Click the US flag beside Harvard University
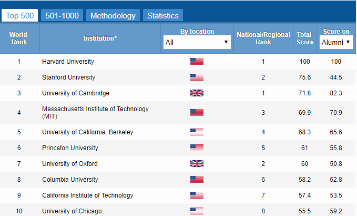The height and width of the screenshot is (216, 357). click(197, 61)
